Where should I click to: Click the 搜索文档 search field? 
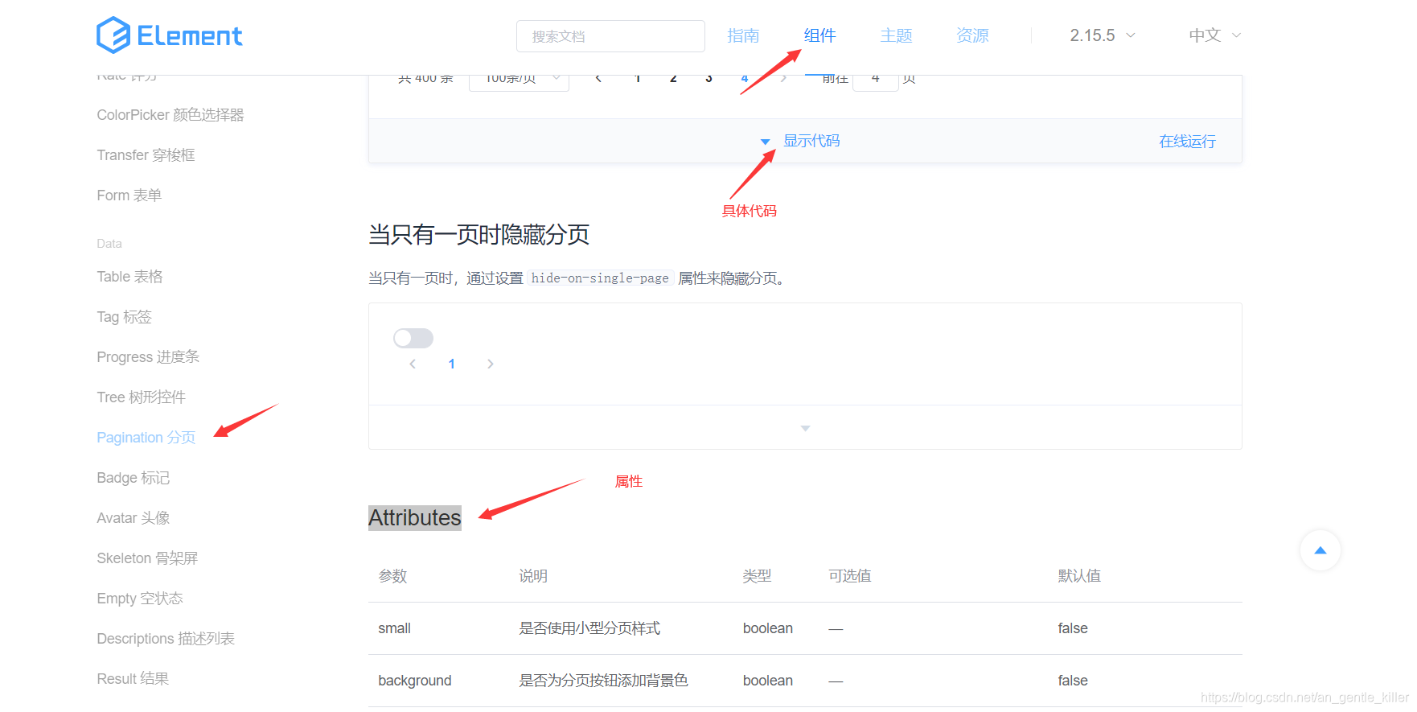tap(610, 36)
